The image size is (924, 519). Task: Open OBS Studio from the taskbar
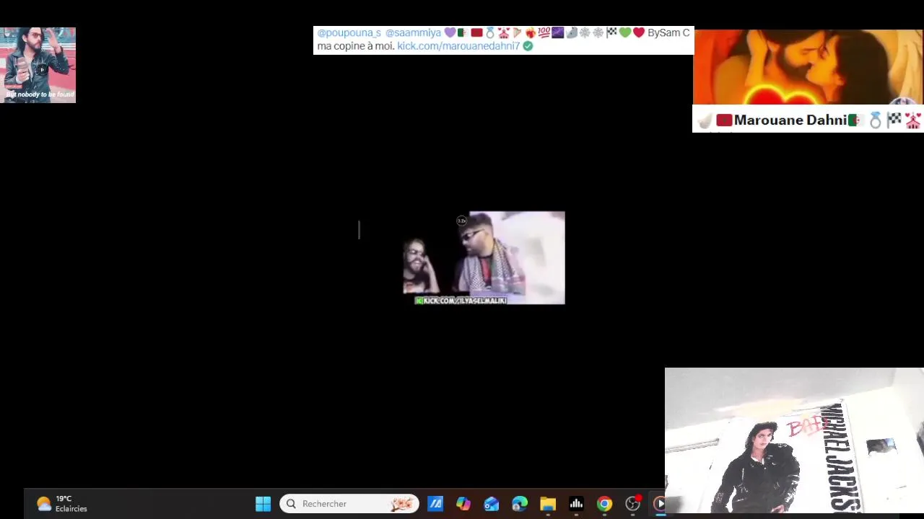pos(632,504)
